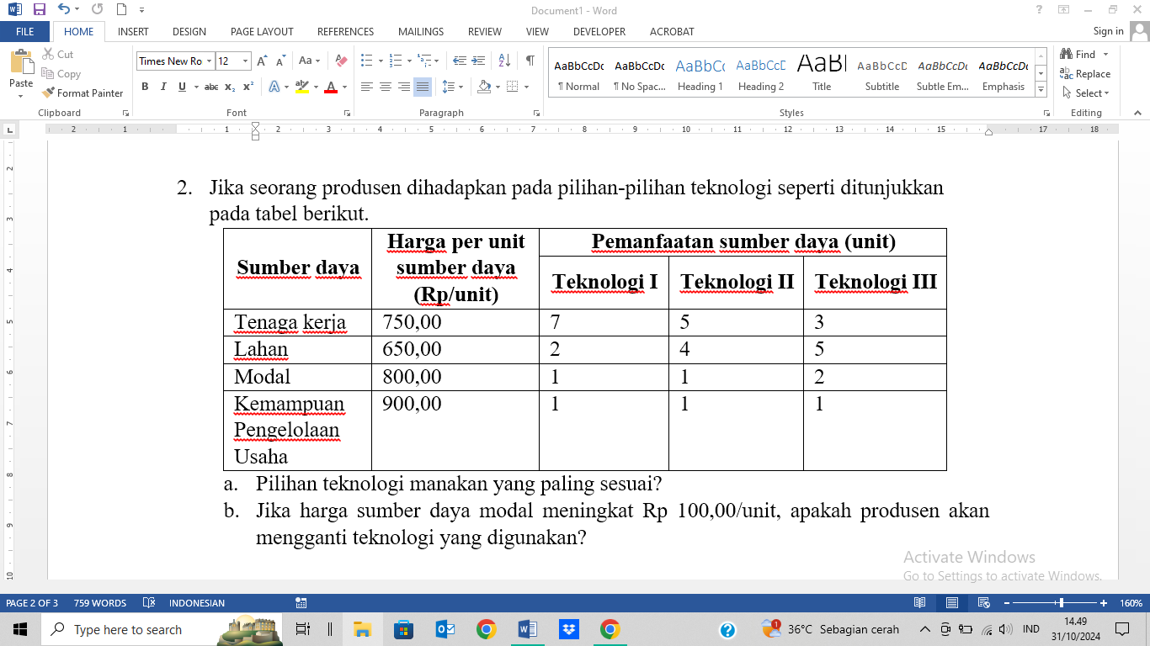Click Clear All Formatting eraser icon
The image size is (1150, 646).
coord(341,61)
